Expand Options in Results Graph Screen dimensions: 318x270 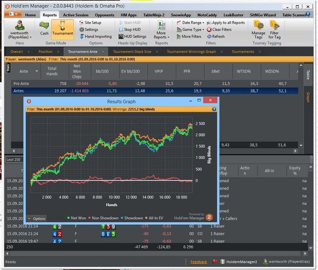tap(36, 219)
